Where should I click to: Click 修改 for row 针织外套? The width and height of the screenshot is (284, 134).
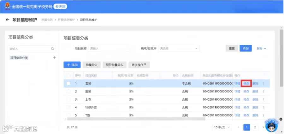pos(246,108)
